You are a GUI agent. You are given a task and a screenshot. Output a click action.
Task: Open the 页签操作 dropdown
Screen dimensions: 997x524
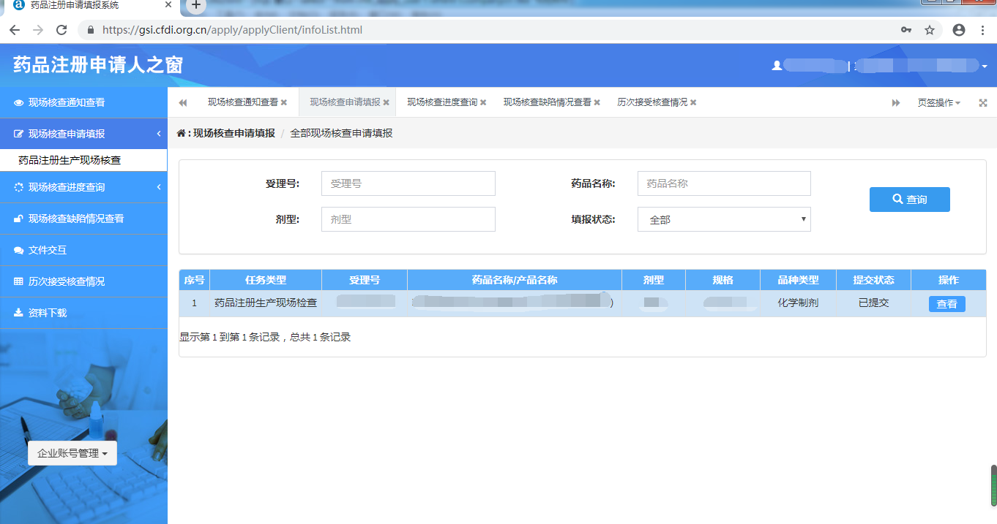(938, 103)
